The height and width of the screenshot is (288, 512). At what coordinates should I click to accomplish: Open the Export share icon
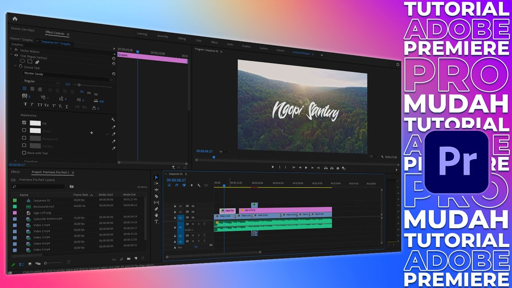click(398, 64)
